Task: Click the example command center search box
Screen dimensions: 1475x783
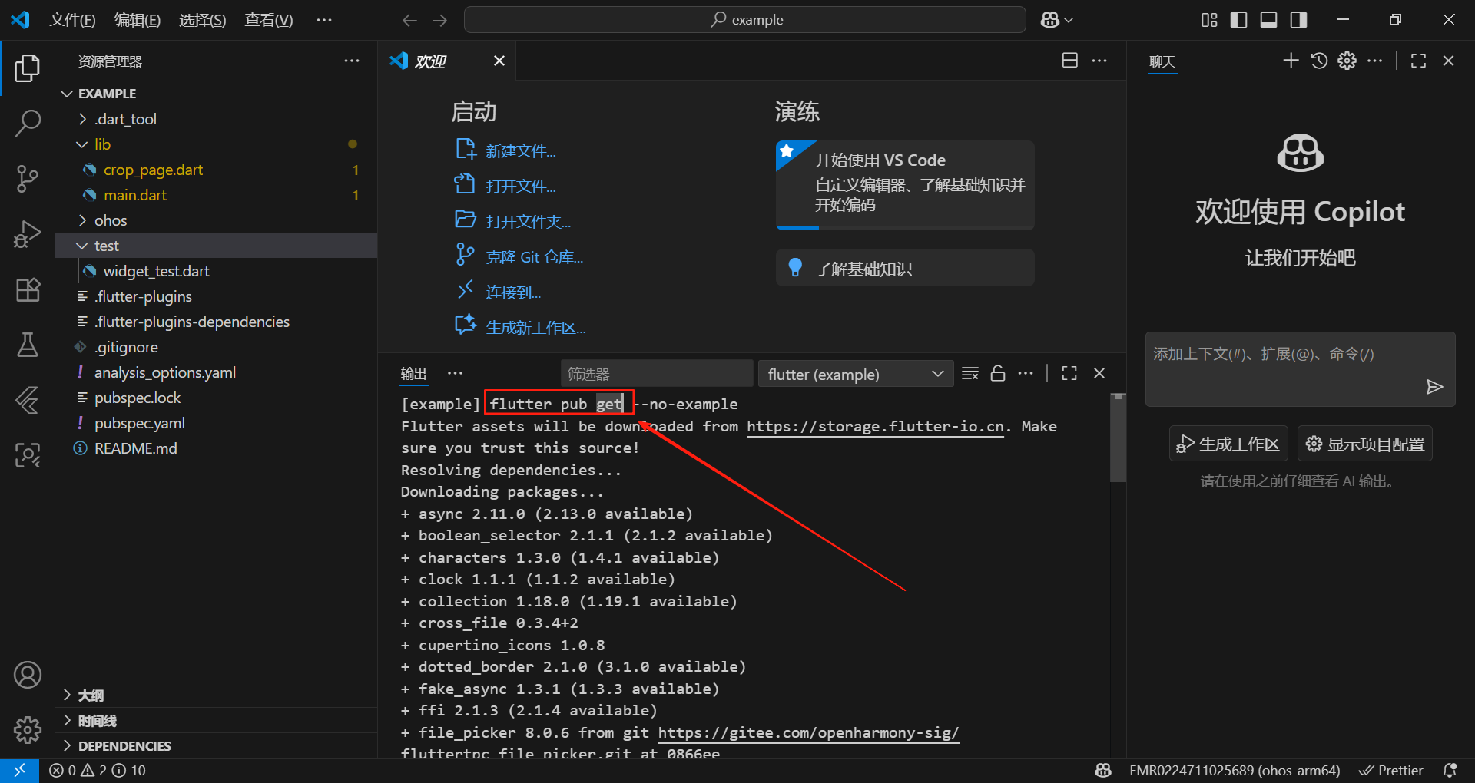Action: coord(745,20)
